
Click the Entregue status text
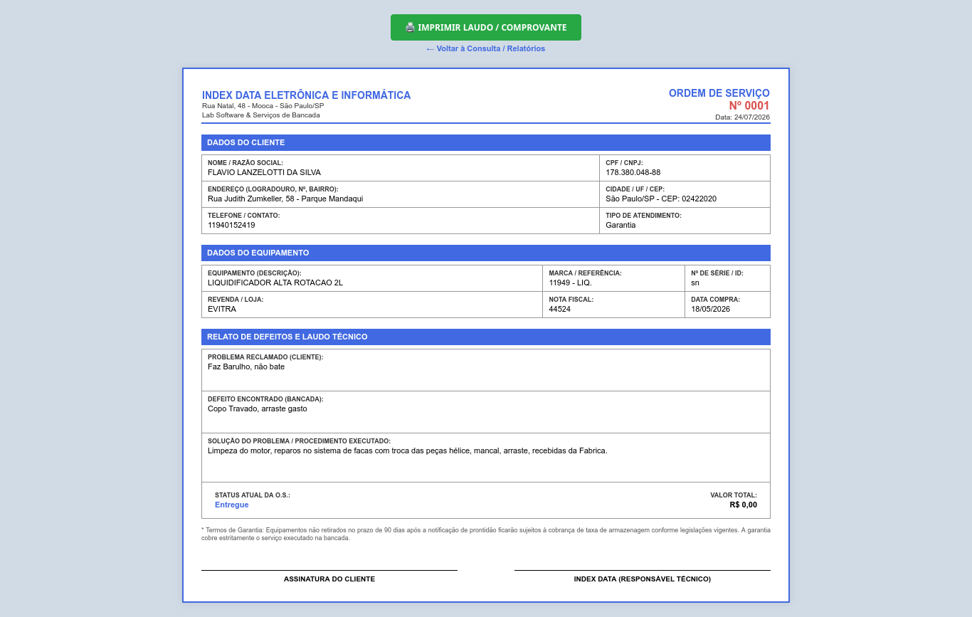click(232, 505)
